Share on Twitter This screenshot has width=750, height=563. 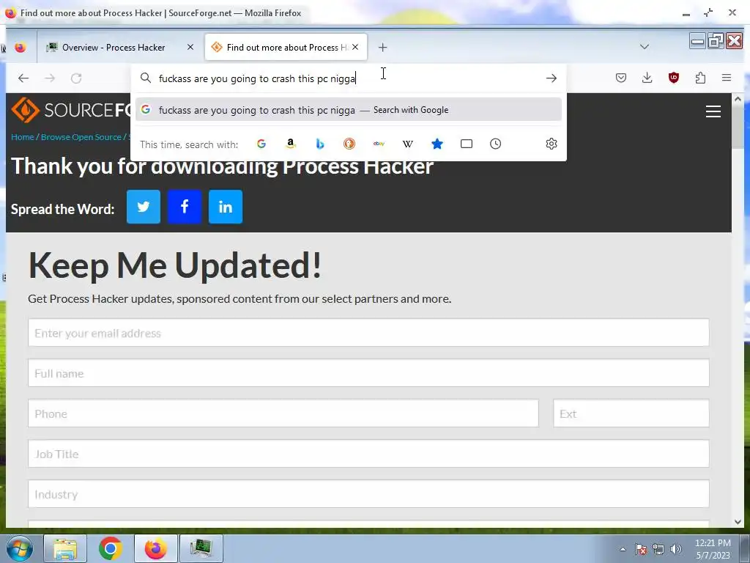pyautogui.click(x=144, y=207)
